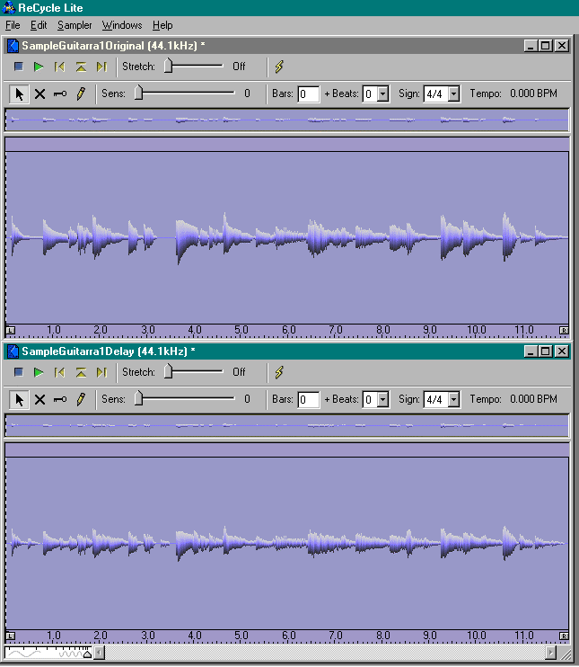Open Beats dropdown in SampleGuitarra1Delay window

382,400
